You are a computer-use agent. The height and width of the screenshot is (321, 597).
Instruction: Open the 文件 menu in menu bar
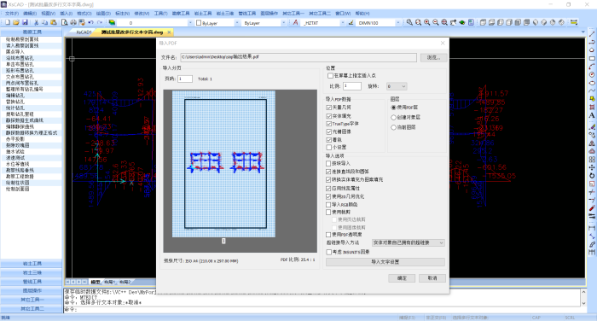[11, 14]
